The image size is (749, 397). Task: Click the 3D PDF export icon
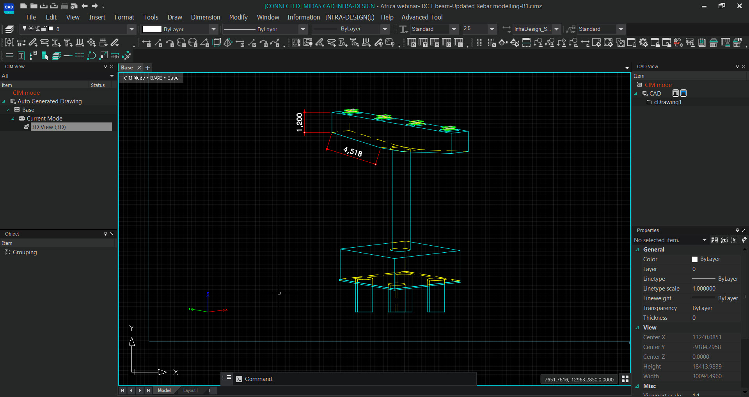[678, 43]
